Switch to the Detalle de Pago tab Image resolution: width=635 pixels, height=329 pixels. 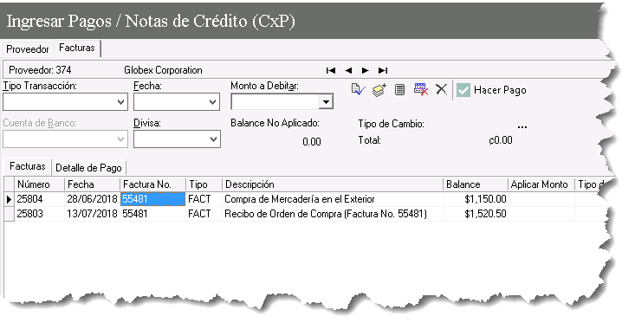coord(88,168)
